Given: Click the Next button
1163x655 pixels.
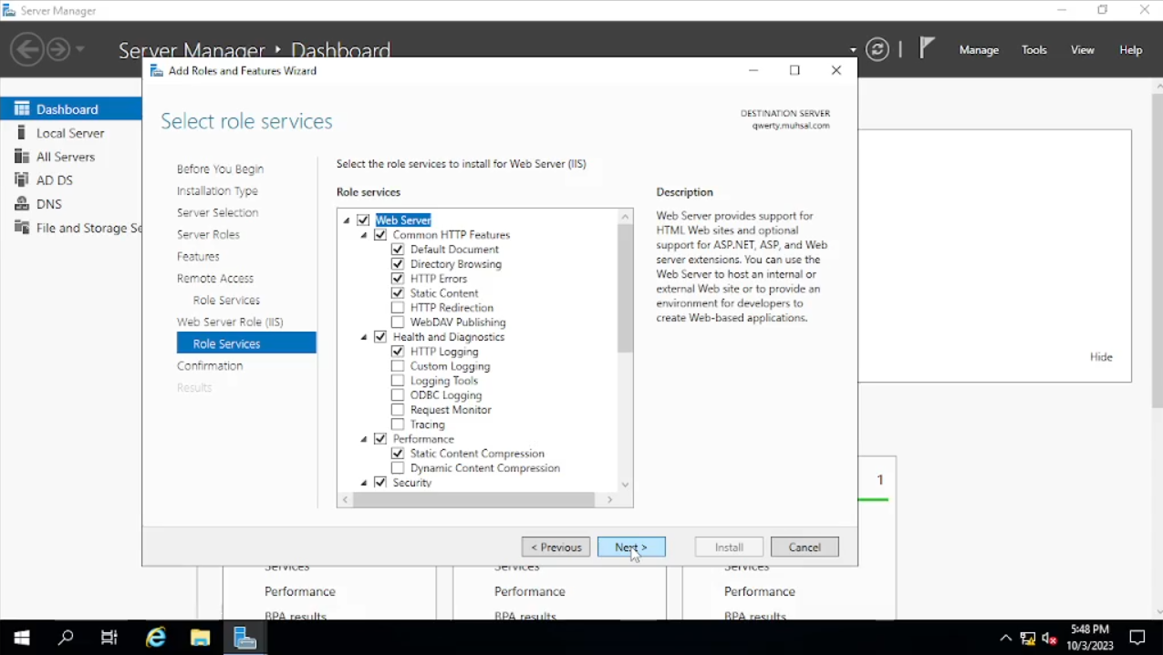Looking at the screenshot, I should pyautogui.click(x=631, y=548).
